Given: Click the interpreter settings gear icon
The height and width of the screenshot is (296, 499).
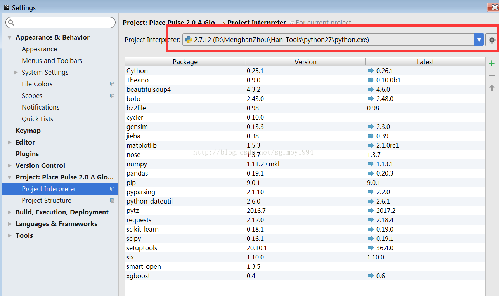Looking at the screenshot, I should point(492,40).
